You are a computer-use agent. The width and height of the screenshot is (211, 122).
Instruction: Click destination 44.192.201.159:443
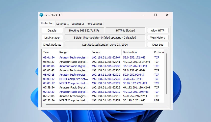tap(136, 92)
